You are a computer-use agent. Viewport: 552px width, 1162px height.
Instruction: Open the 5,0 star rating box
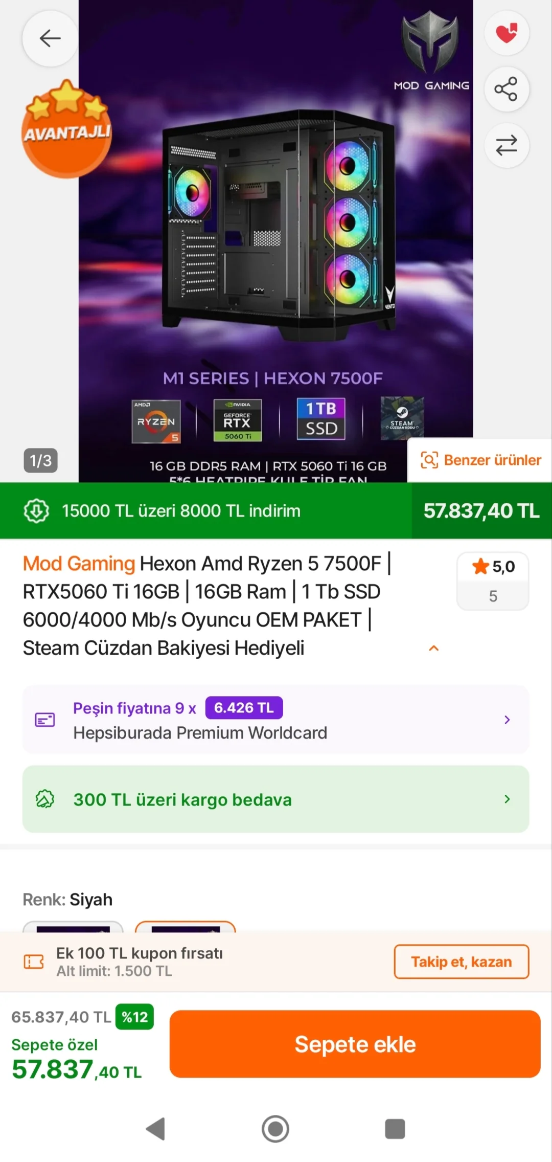point(493,581)
